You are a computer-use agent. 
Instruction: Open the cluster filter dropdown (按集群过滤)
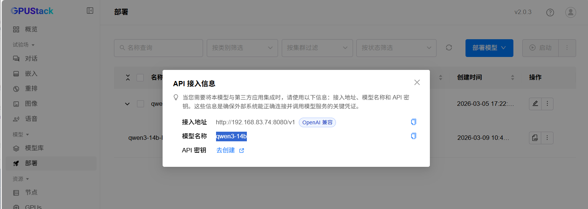[x=317, y=48]
